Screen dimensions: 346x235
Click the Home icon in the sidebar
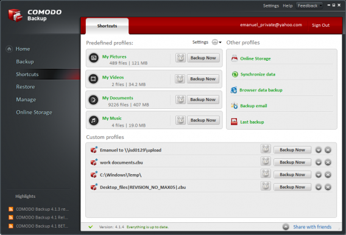point(9,49)
